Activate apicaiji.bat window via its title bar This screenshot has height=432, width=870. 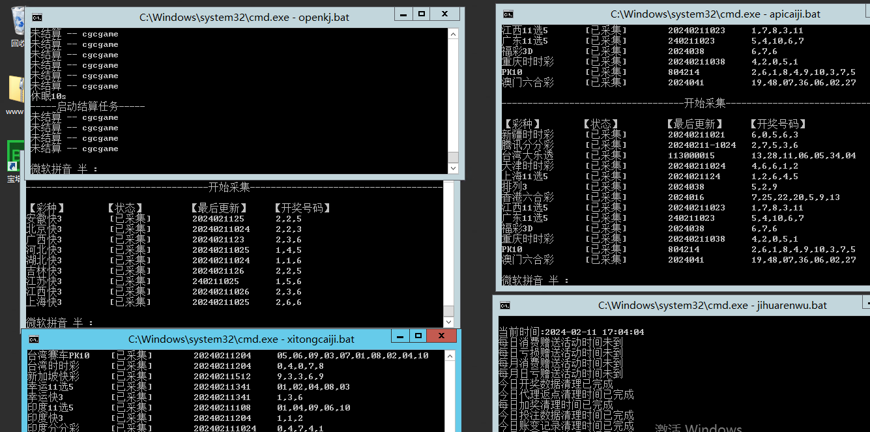(715, 14)
